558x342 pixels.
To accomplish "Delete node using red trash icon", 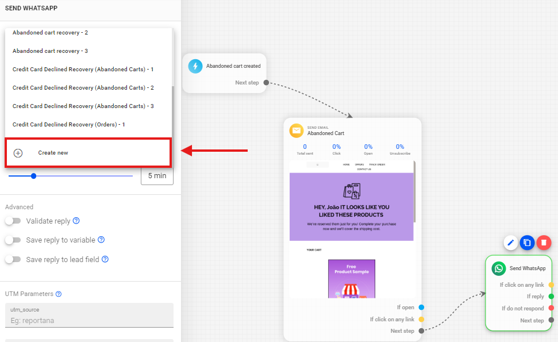I will pos(544,243).
